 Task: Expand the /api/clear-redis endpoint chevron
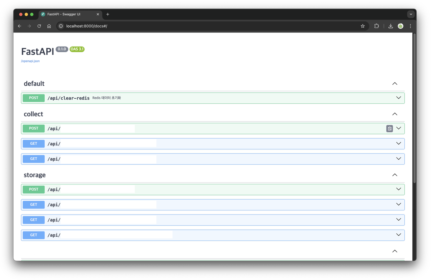398,98
